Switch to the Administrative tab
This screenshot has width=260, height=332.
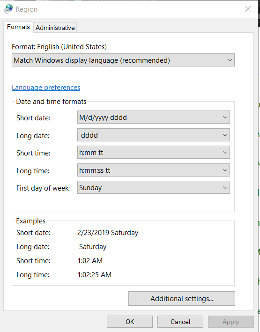coord(55,28)
